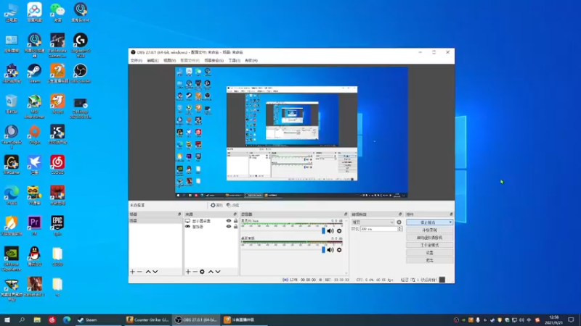The width and height of the screenshot is (581, 326).
Task: Pop out the Scenes dock panel
Action: [179, 214]
